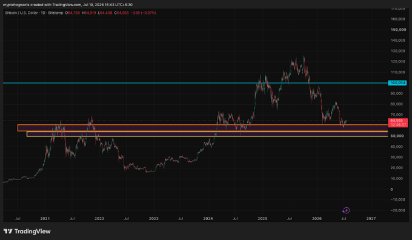Click the Bitcoin / U.S. Dollar symbol title
The image size is (412, 240).
click(x=21, y=13)
